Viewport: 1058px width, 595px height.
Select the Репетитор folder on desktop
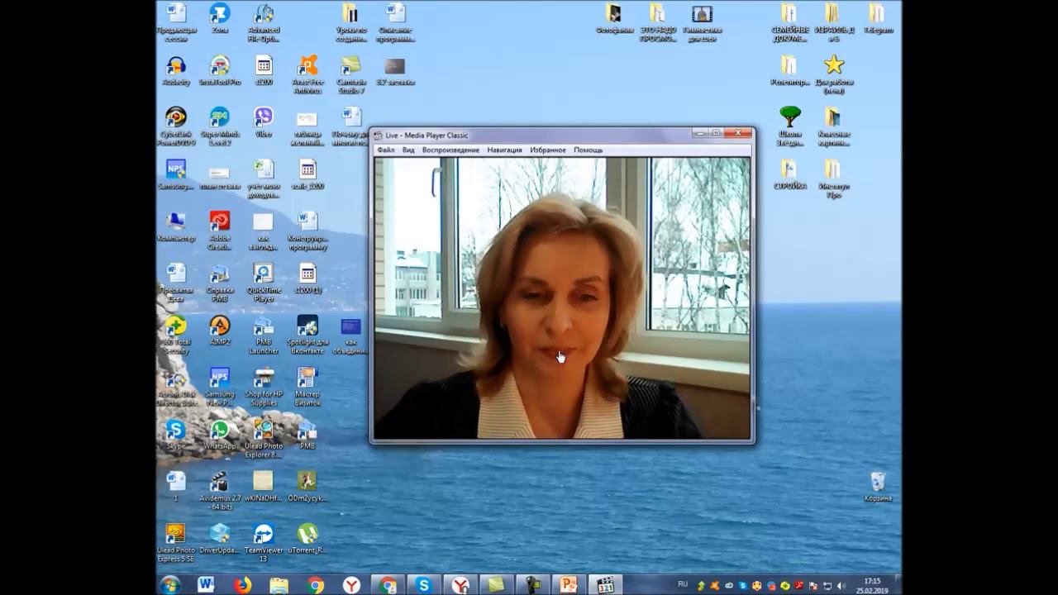(x=790, y=69)
